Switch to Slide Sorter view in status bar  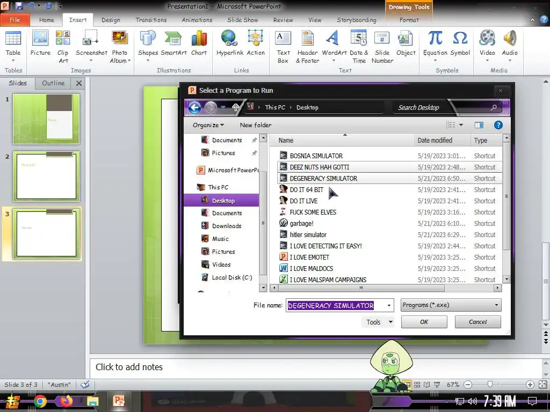coord(417,385)
